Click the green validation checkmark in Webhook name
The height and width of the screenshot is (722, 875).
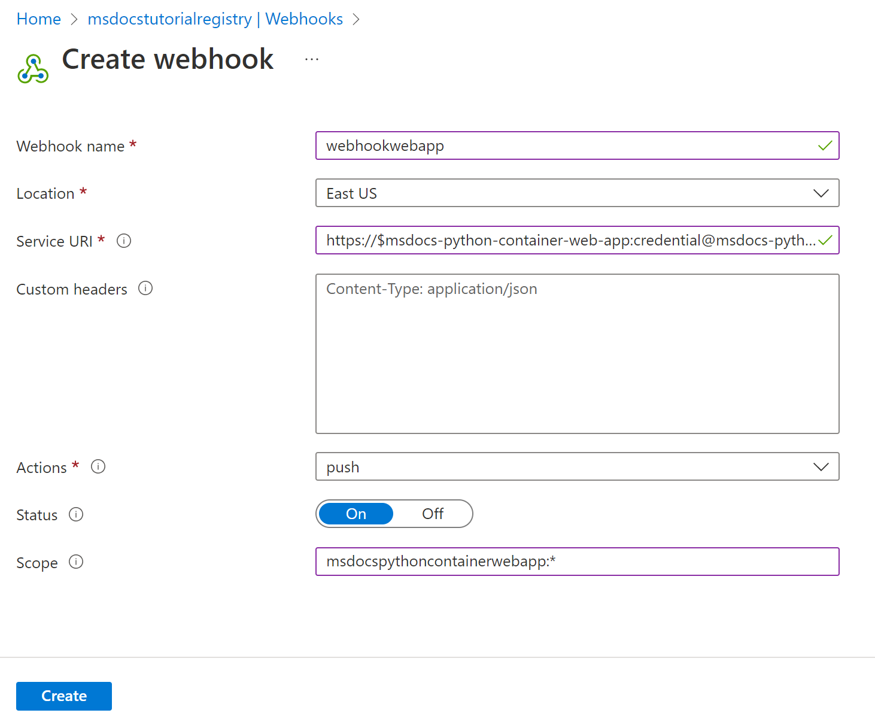pos(825,145)
